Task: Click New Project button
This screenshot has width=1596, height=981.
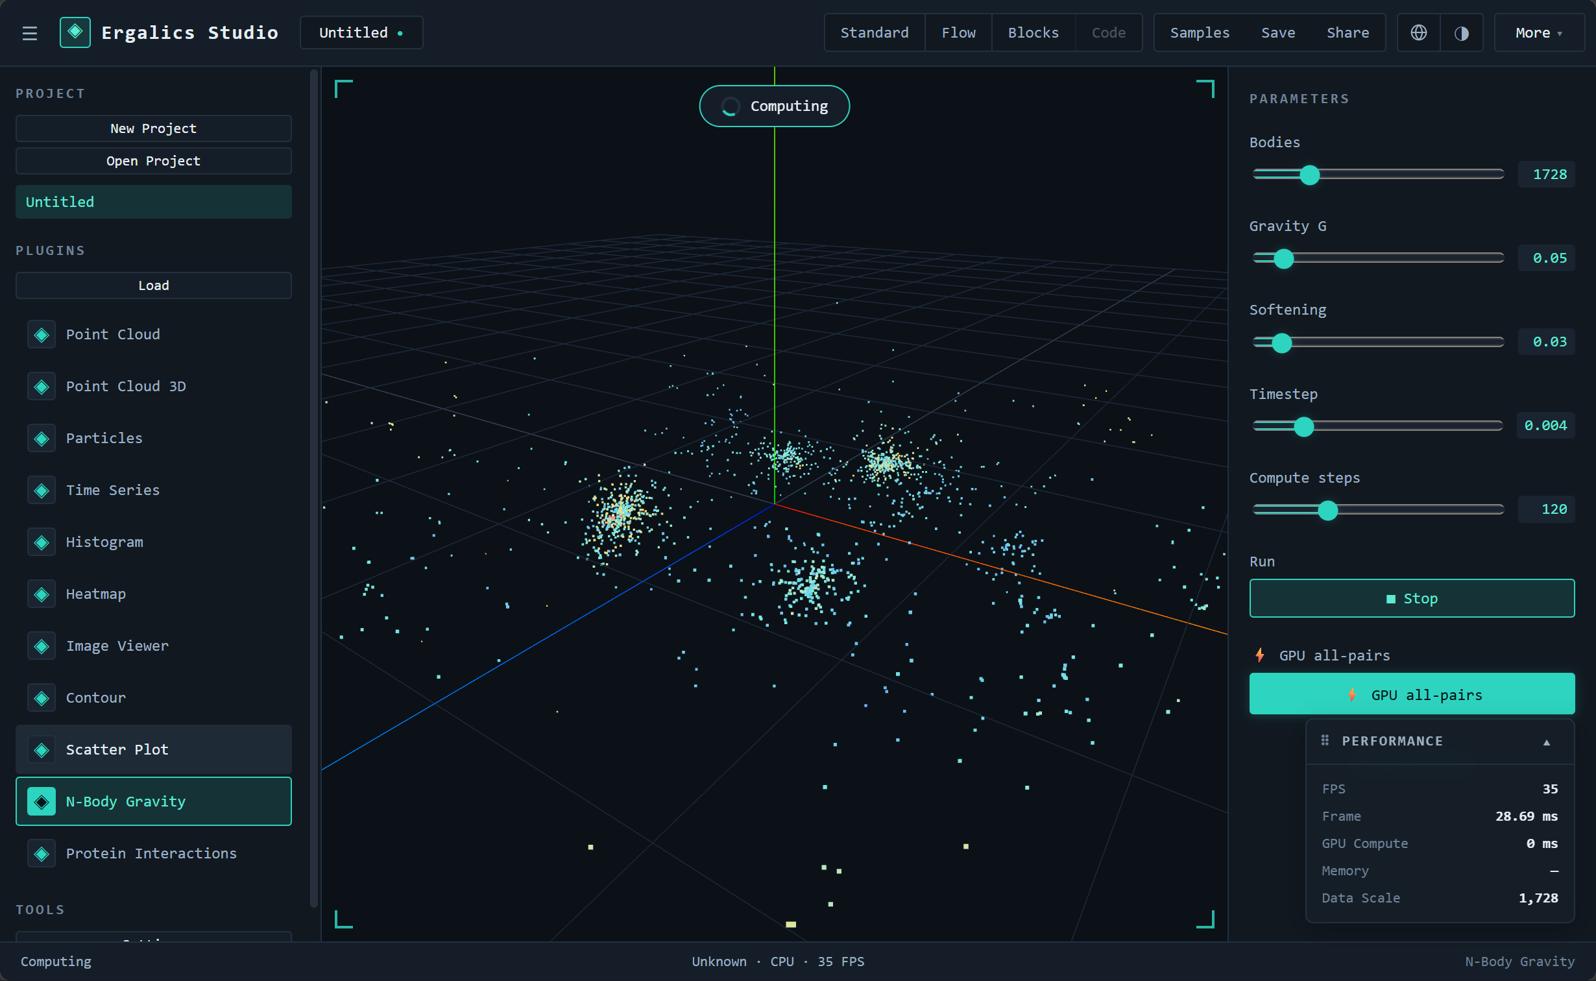Action: pos(154,128)
